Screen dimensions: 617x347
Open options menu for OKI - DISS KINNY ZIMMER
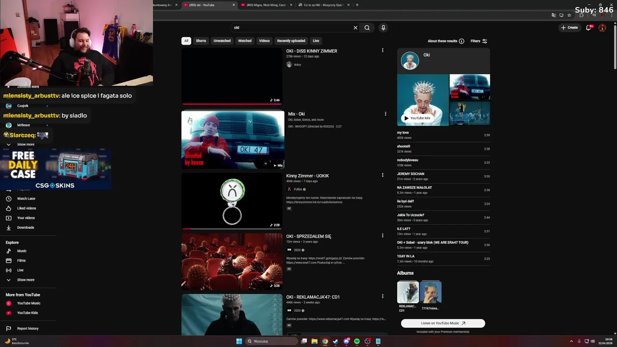coord(383,50)
